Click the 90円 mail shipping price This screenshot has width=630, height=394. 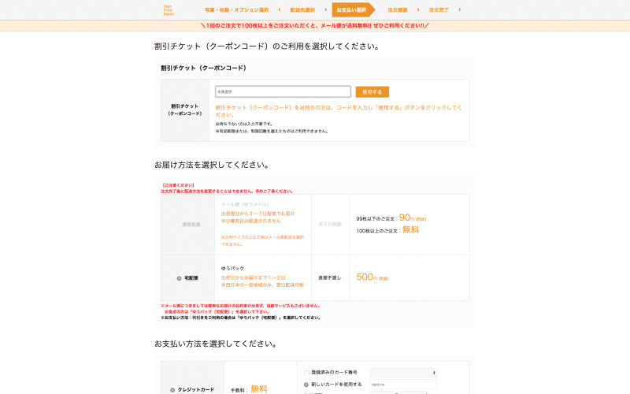tap(412, 218)
